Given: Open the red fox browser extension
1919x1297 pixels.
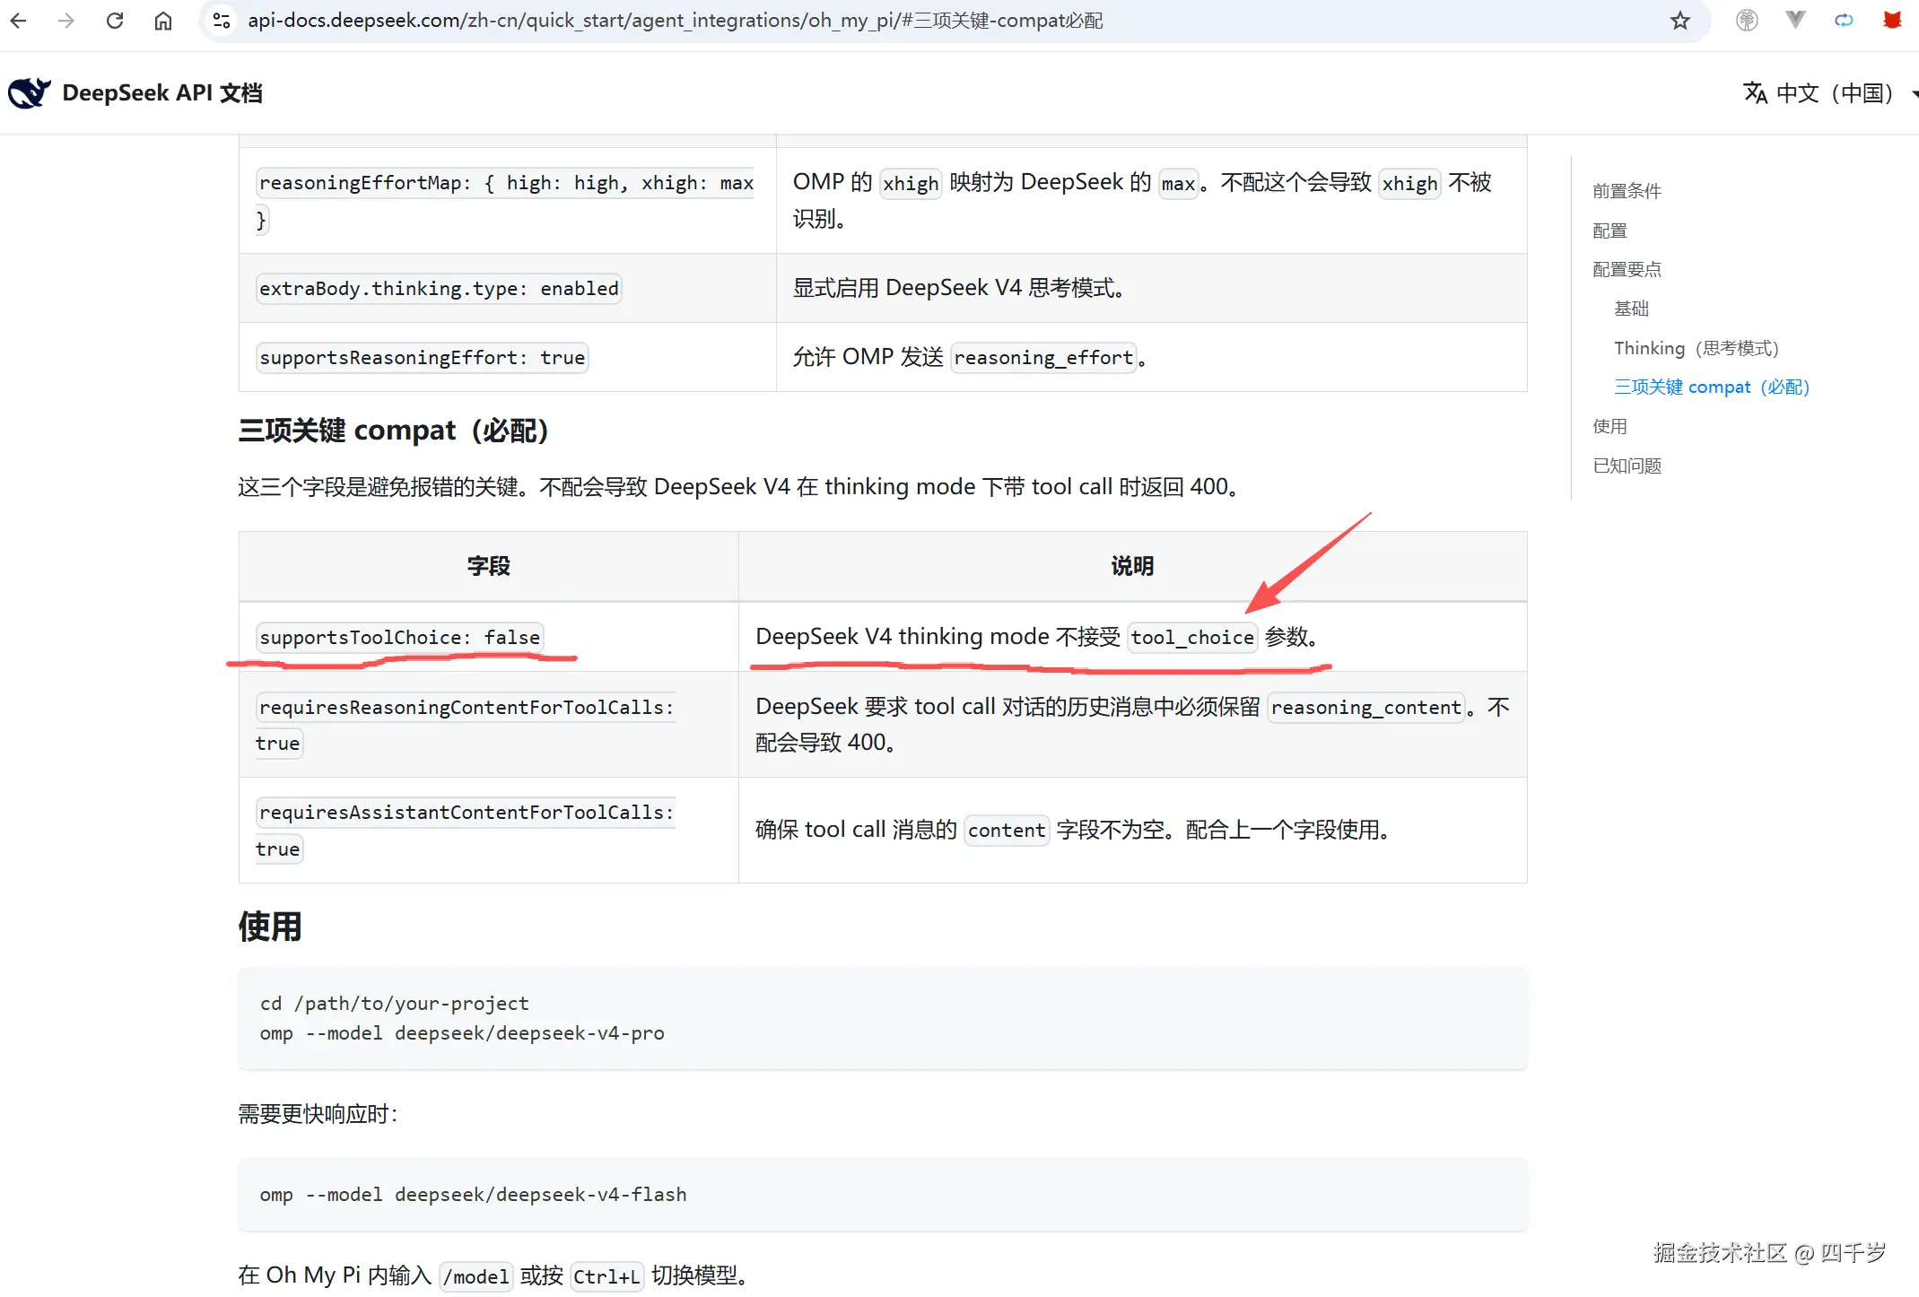Looking at the screenshot, I should tap(1892, 21).
